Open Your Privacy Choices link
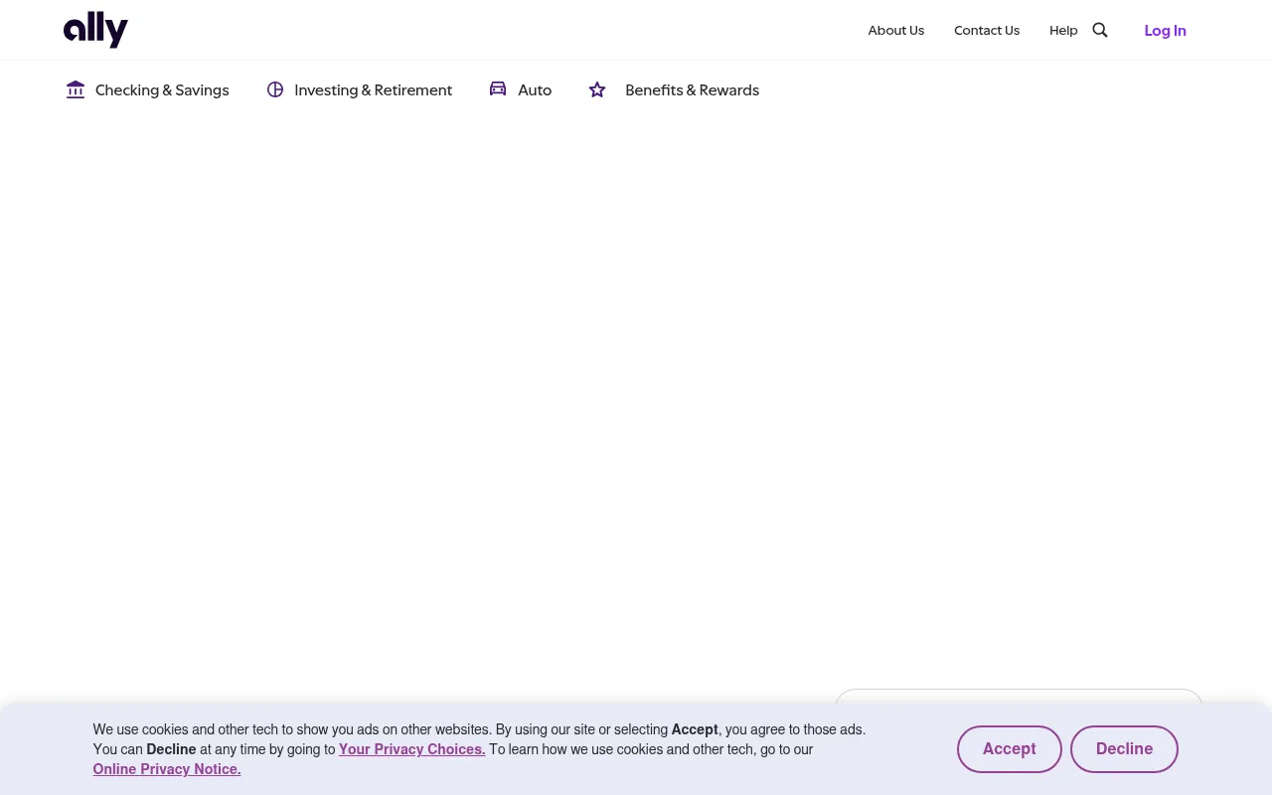The width and height of the screenshot is (1272, 795). point(412,749)
